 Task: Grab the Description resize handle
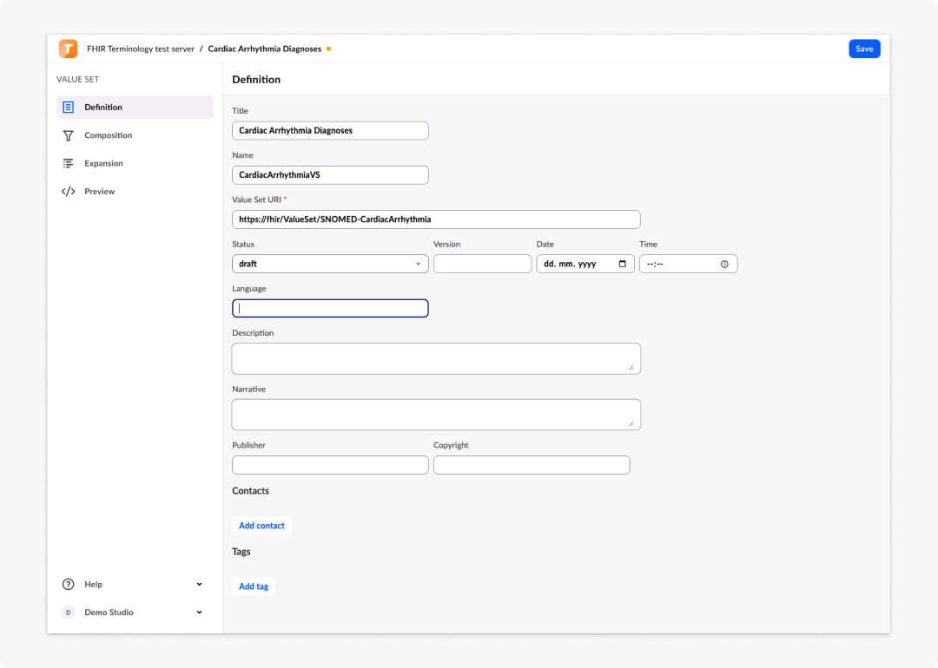tap(631, 368)
